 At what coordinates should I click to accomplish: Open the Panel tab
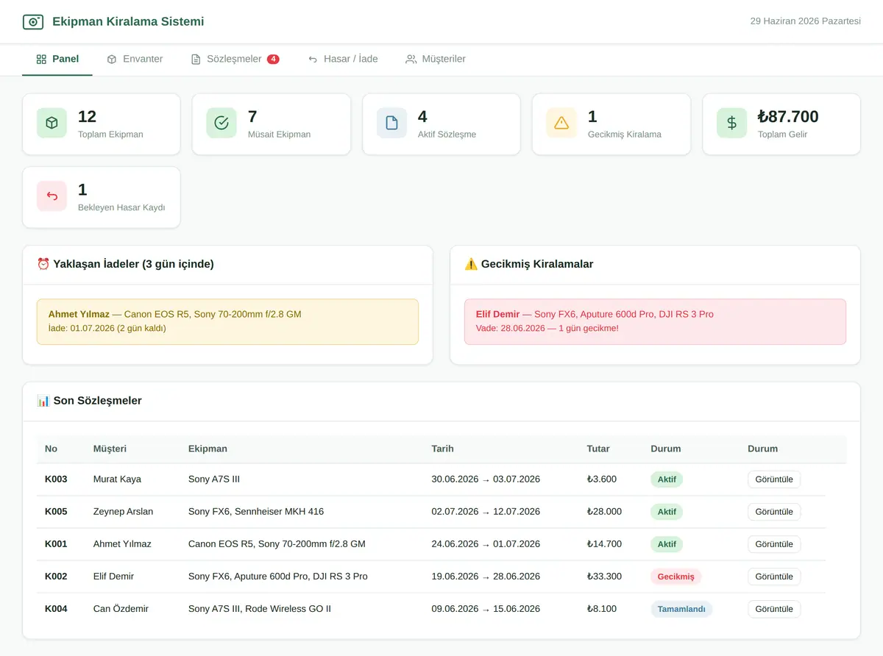57,59
